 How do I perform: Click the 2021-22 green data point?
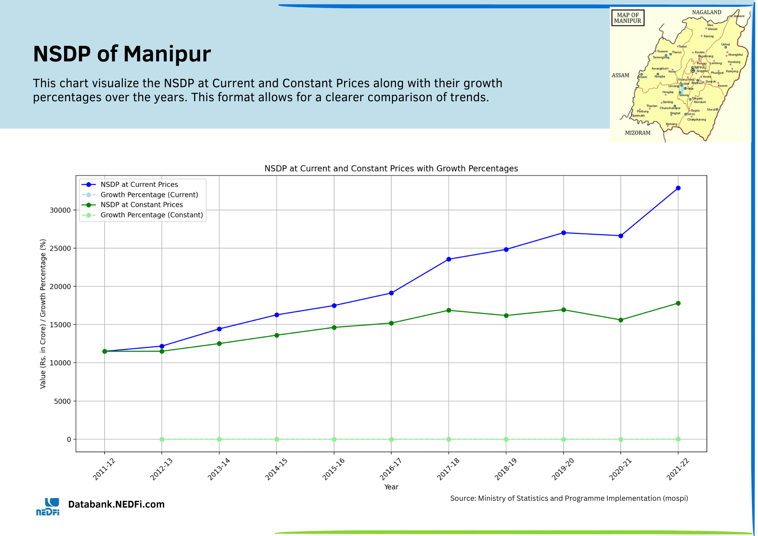(678, 303)
